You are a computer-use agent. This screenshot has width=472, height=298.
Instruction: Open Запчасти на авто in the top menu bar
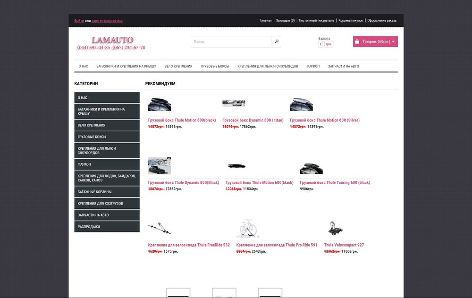[344, 66]
